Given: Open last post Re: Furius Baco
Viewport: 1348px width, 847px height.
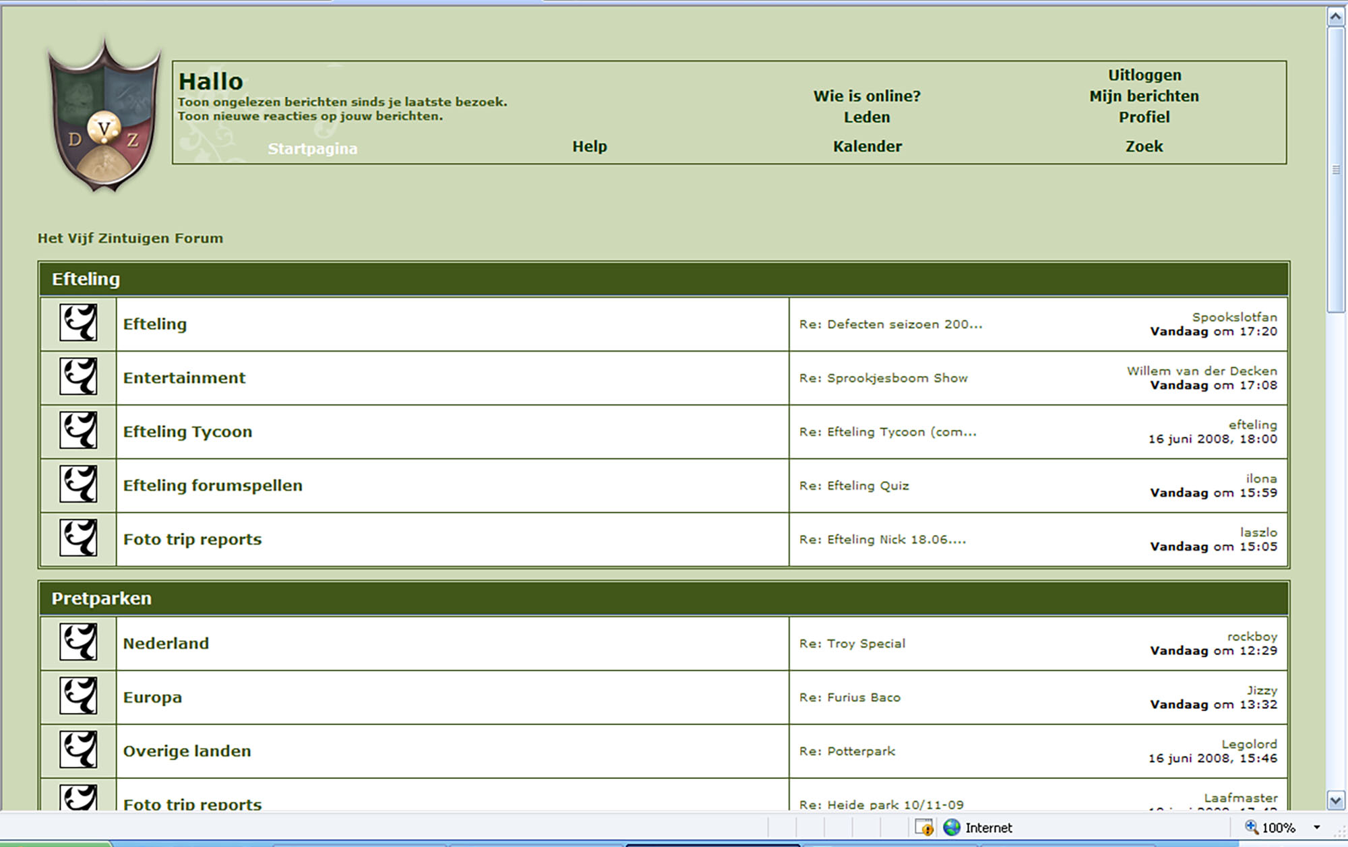Looking at the screenshot, I should (x=850, y=697).
